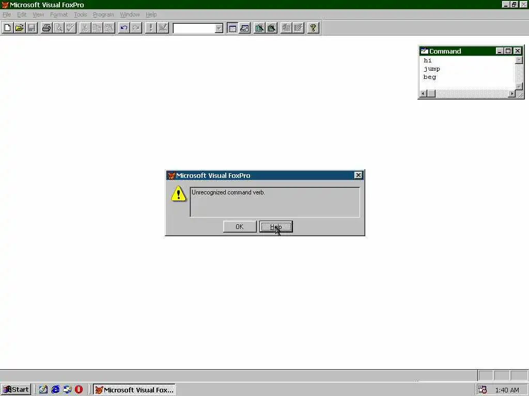Click the Help button in error dialog

coord(276,227)
